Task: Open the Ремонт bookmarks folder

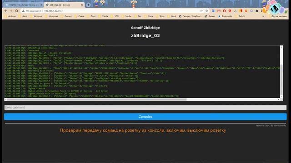Action: (66, 16)
